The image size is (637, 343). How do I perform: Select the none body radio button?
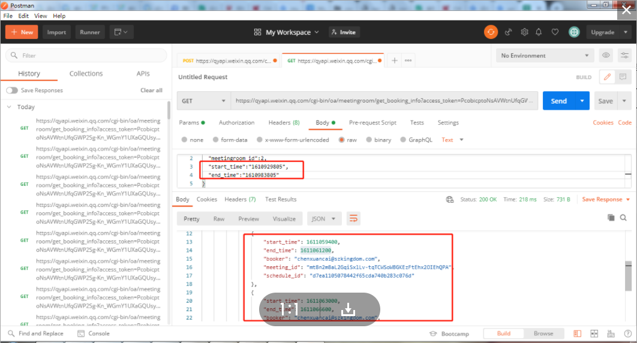coord(184,140)
